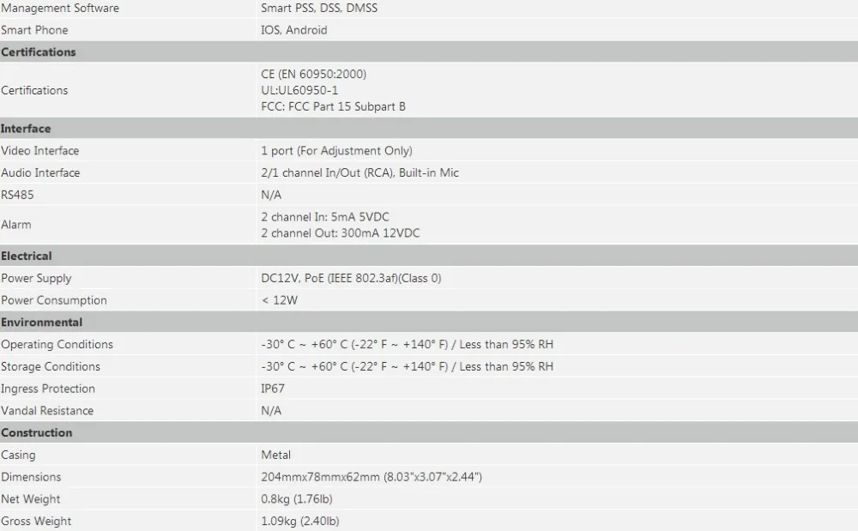Click the FCC Part 15 Subpart B line
858x531 pixels.
333,106
